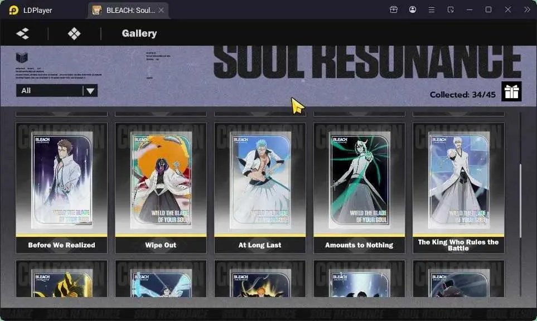Click the LDPlayer rotate screen icon
The height and width of the screenshot is (321, 537).
click(451, 9)
